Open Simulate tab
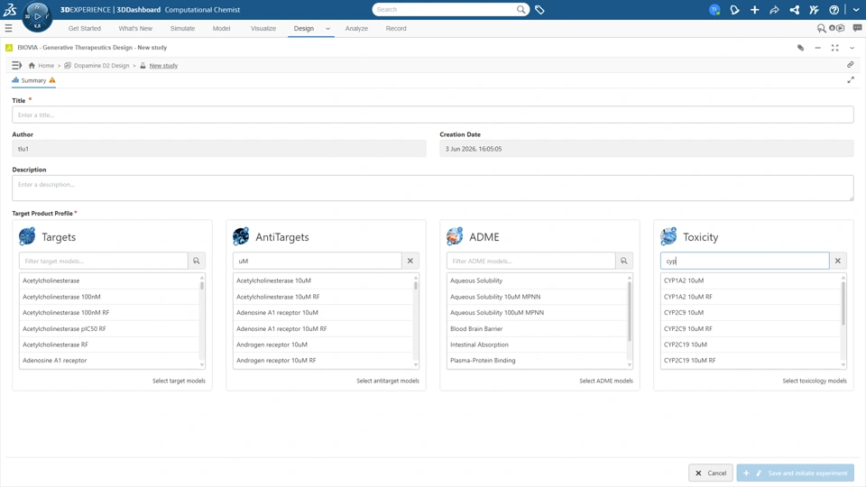Image resolution: width=866 pixels, height=487 pixels. coord(182,28)
